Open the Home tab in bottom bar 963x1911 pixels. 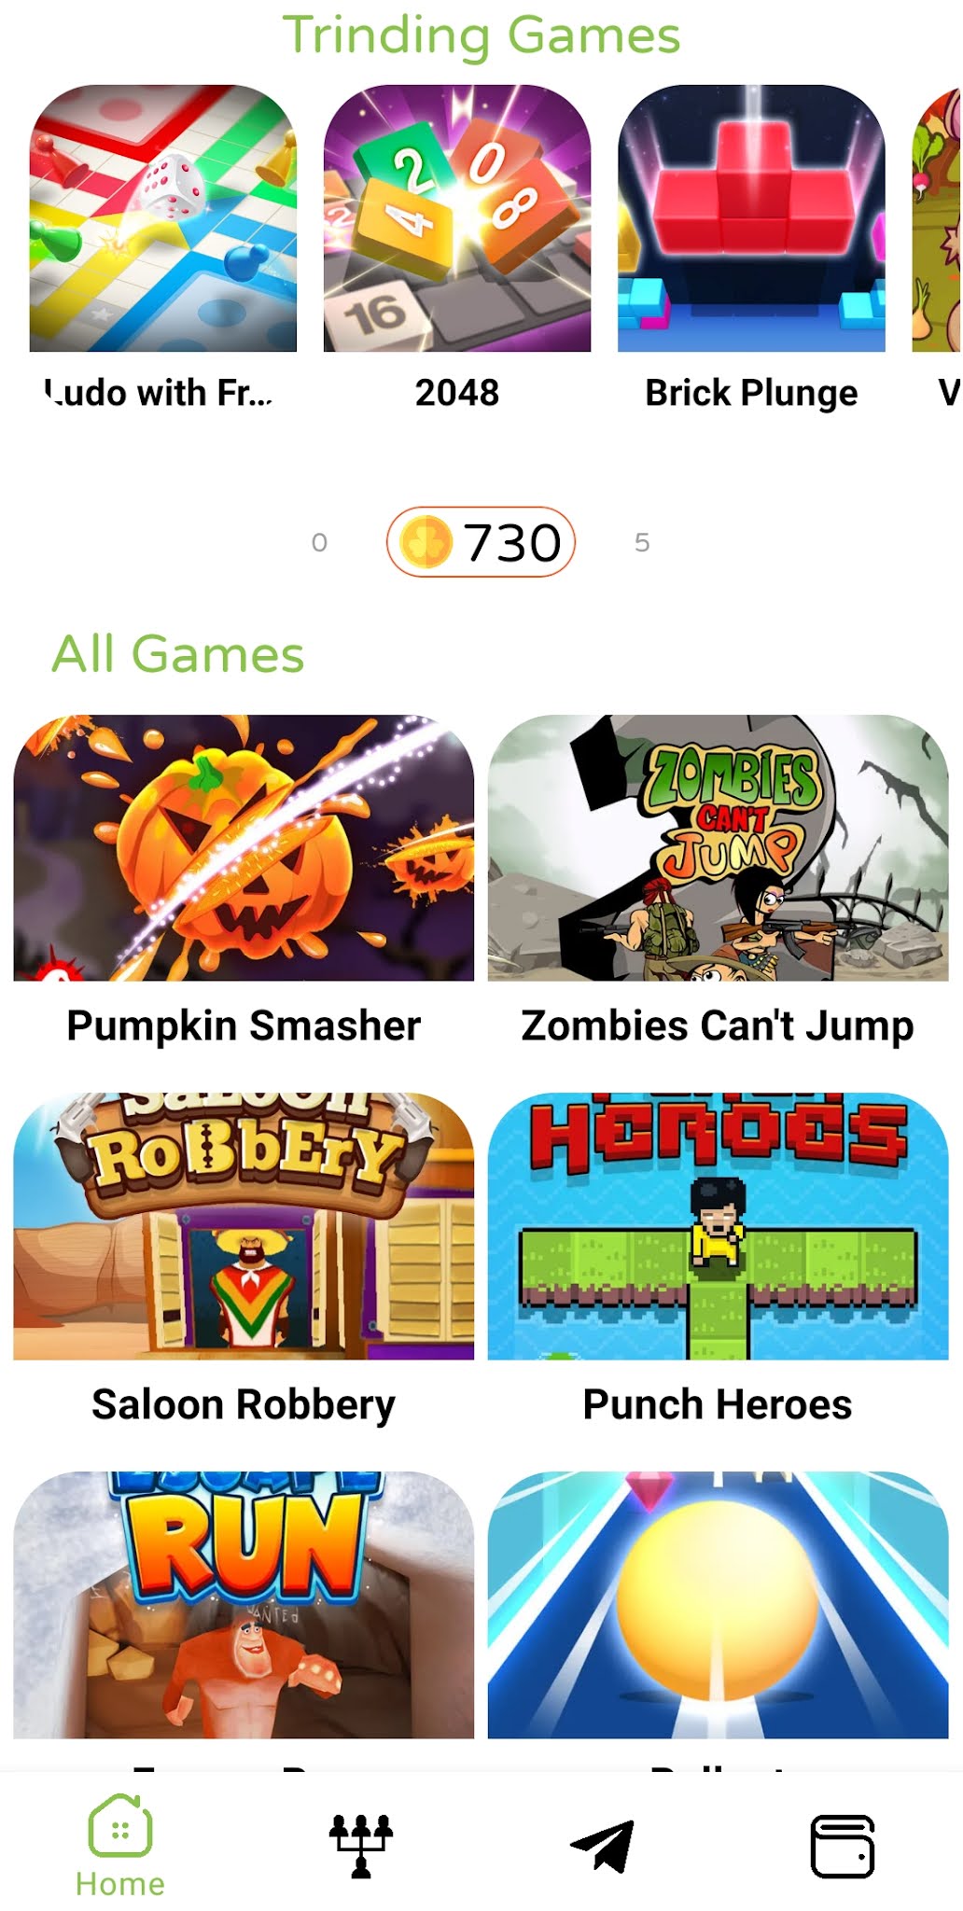point(120,1847)
